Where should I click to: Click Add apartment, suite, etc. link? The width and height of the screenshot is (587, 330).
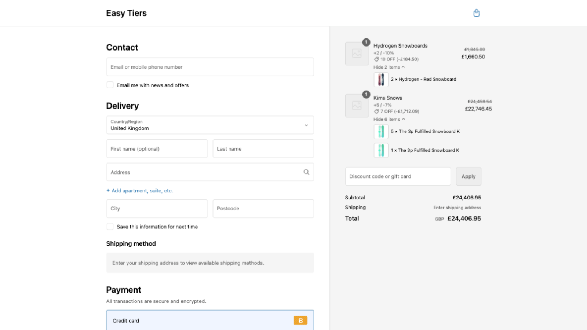[139, 190]
